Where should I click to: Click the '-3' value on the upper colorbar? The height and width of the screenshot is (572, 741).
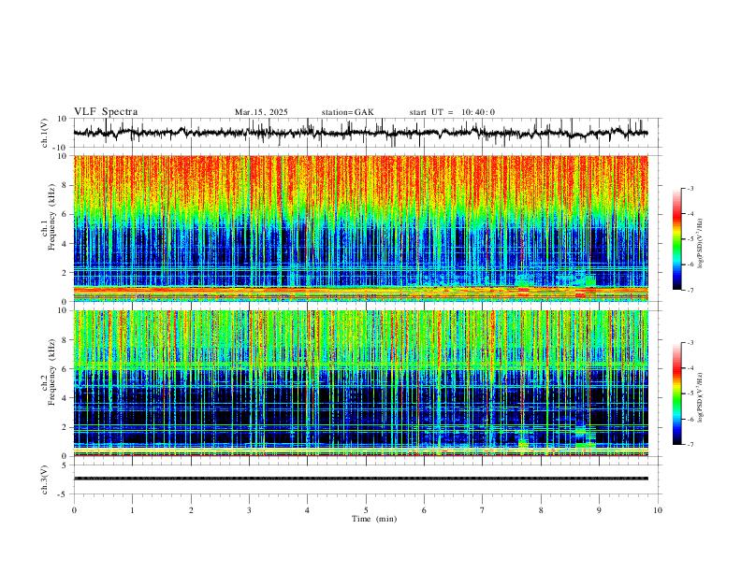tap(690, 188)
